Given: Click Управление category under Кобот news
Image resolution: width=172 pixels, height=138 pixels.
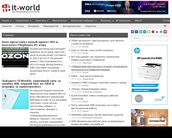Looking at the screenshot, I should point(88,79).
